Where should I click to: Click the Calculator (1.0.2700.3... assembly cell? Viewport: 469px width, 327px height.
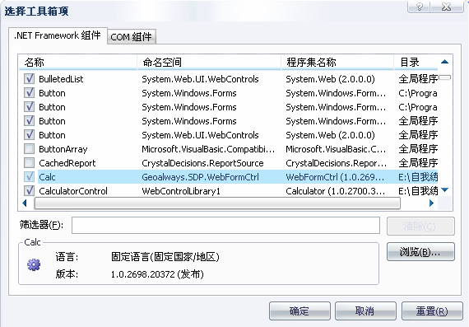[x=336, y=191]
